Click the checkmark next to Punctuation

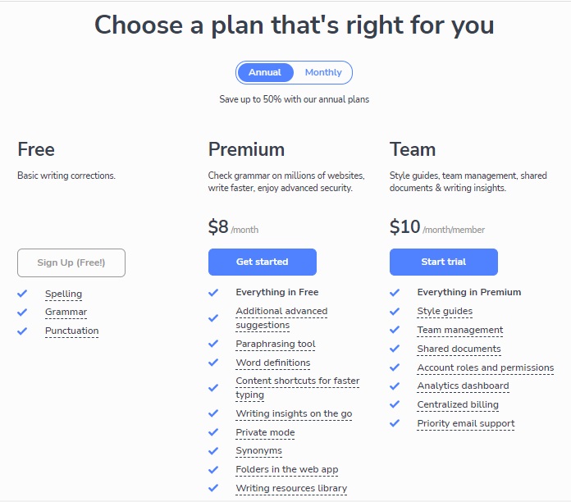pyautogui.click(x=22, y=331)
